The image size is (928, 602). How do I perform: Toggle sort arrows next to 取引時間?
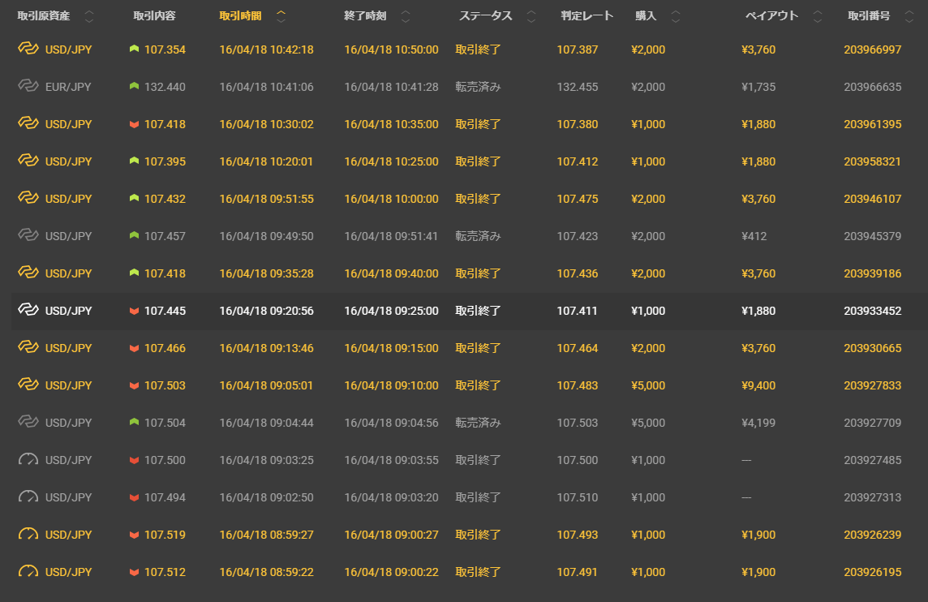[x=281, y=16]
